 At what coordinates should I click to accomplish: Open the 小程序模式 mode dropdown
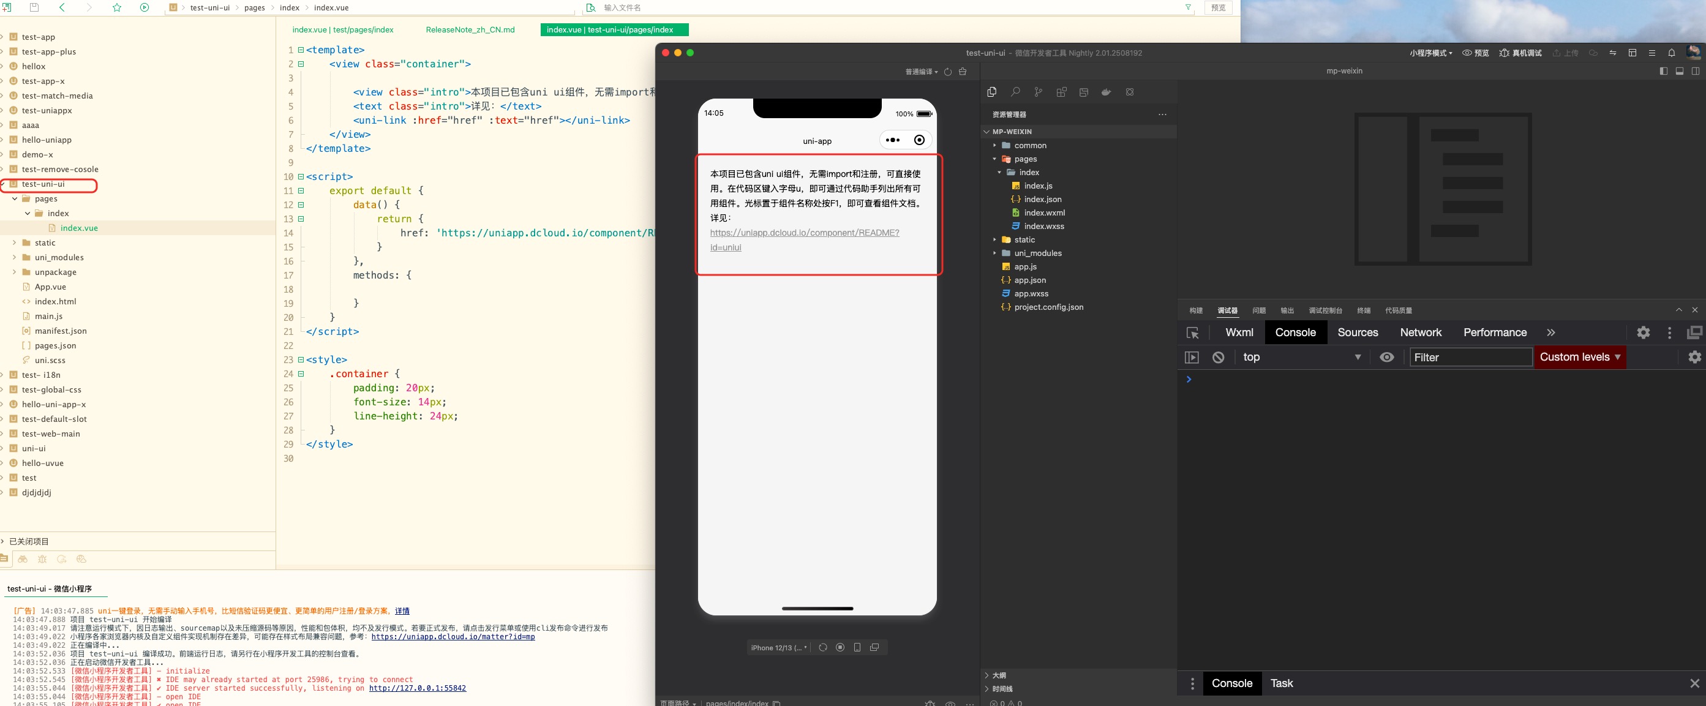1430,53
